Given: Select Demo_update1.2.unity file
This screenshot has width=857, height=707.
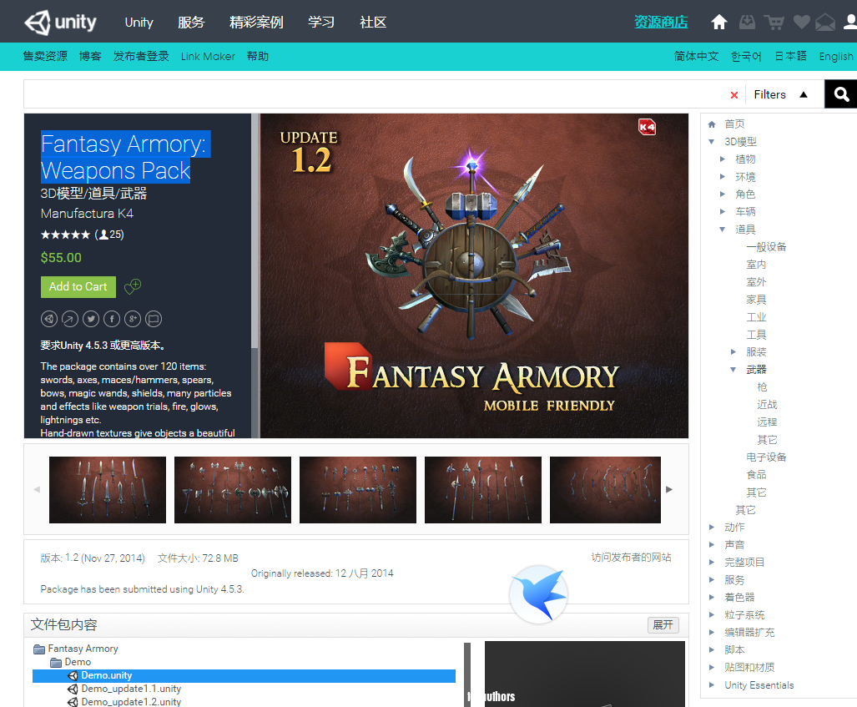Looking at the screenshot, I should pyautogui.click(x=131, y=701).
